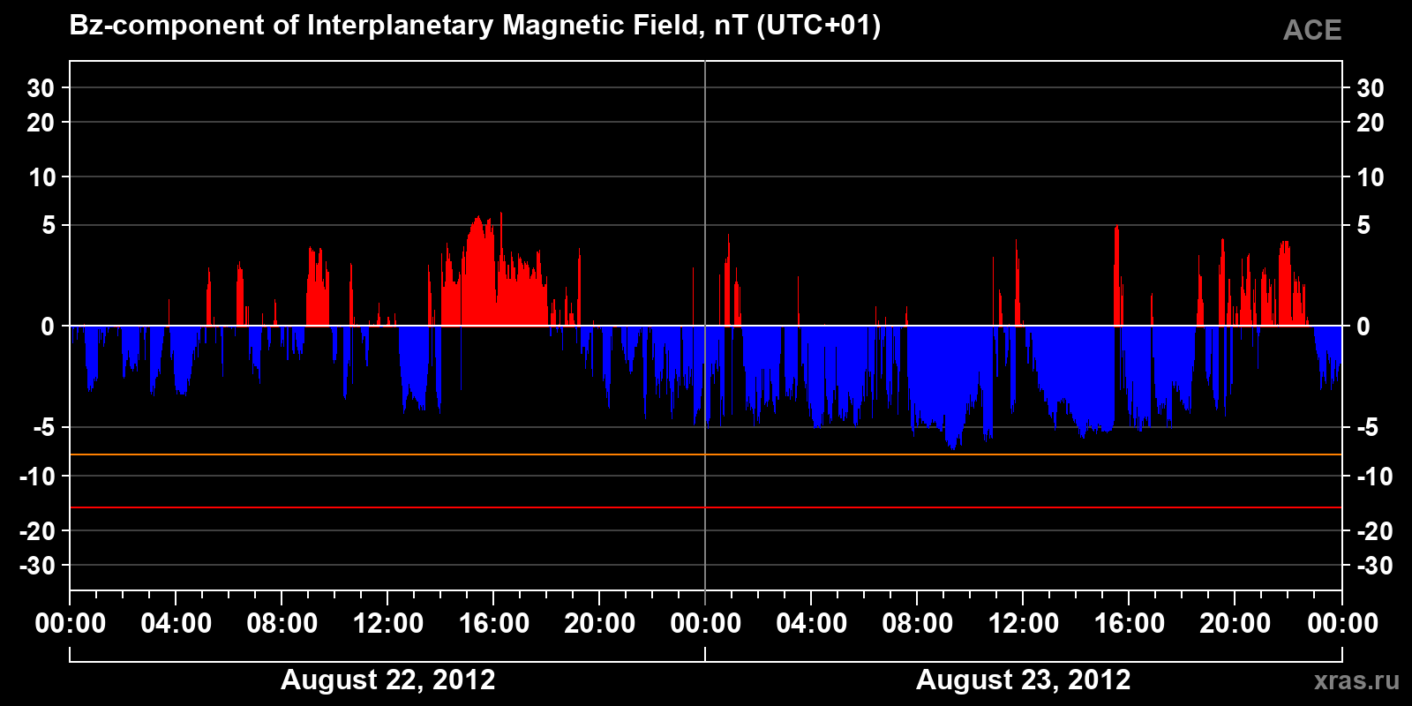1412x706 pixels.
Task: Click the left-axis 0 value label
Action: [x=48, y=327]
